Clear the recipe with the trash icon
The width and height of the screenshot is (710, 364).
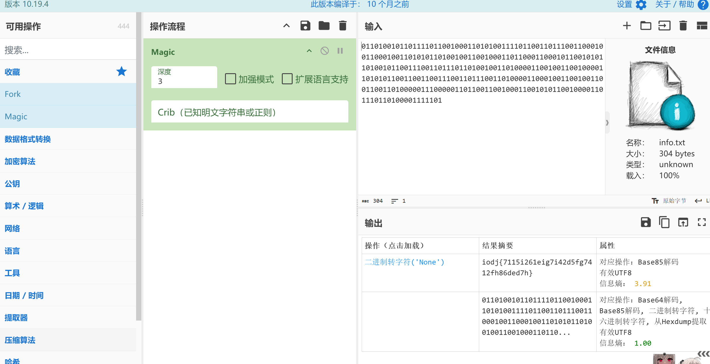point(343,26)
